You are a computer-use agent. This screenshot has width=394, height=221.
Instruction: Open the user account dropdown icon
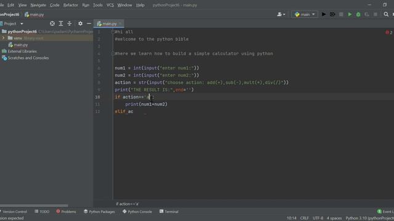[281, 14]
